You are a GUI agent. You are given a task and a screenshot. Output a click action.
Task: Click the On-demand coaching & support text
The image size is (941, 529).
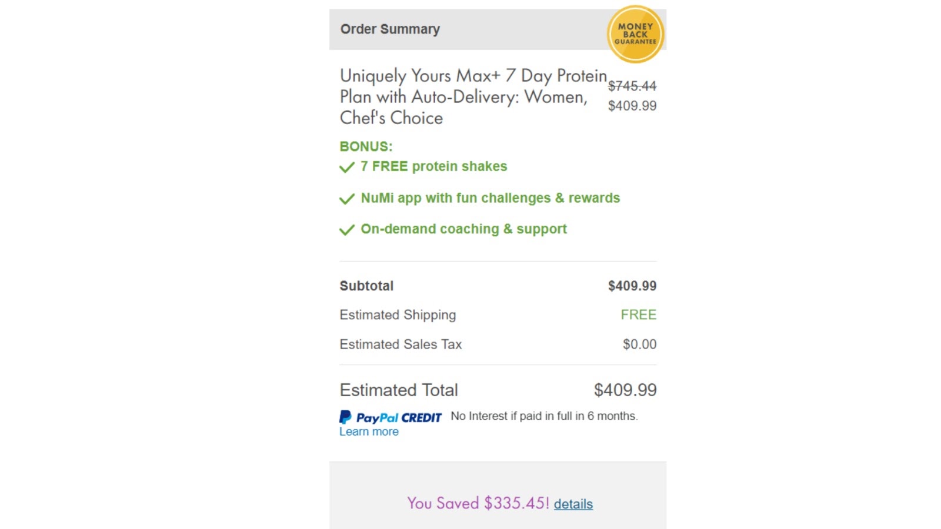point(463,229)
